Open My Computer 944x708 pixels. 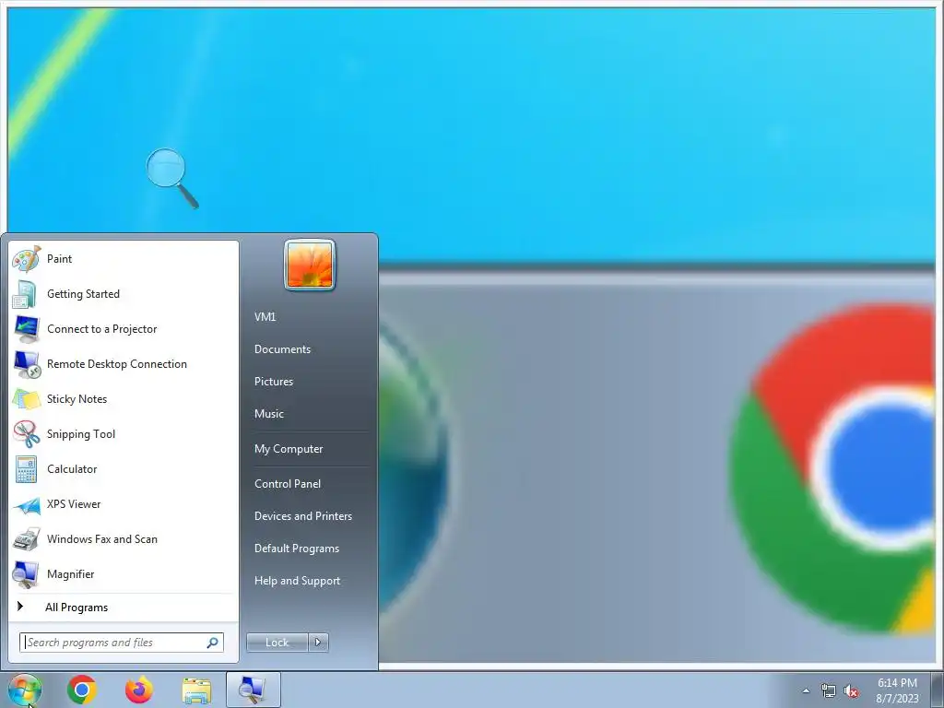click(289, 449)
